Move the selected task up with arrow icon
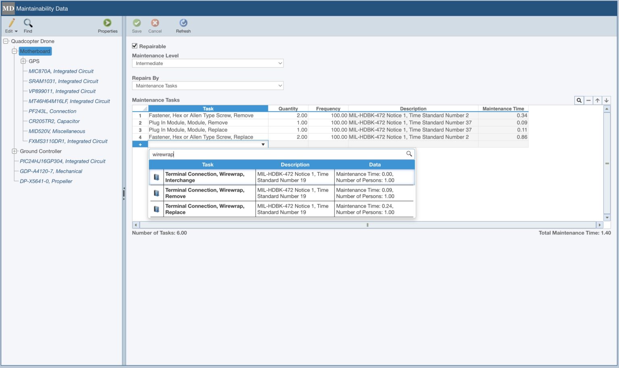Screen dimensions: 619x368 (597, 100)
